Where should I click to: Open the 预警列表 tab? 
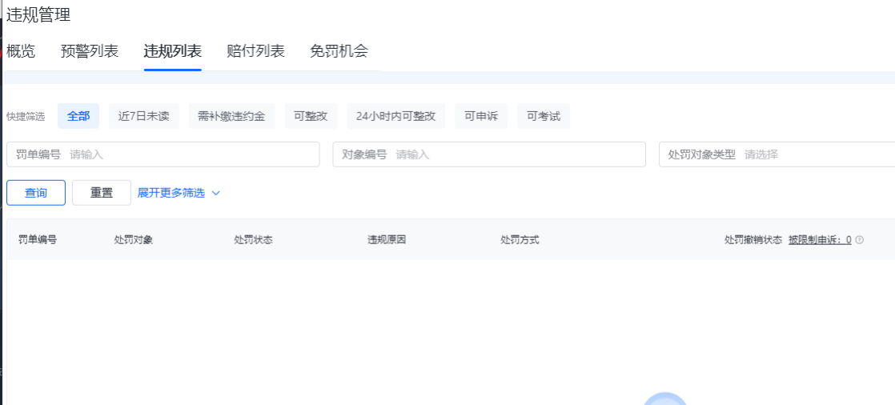(x=90, y=51)
